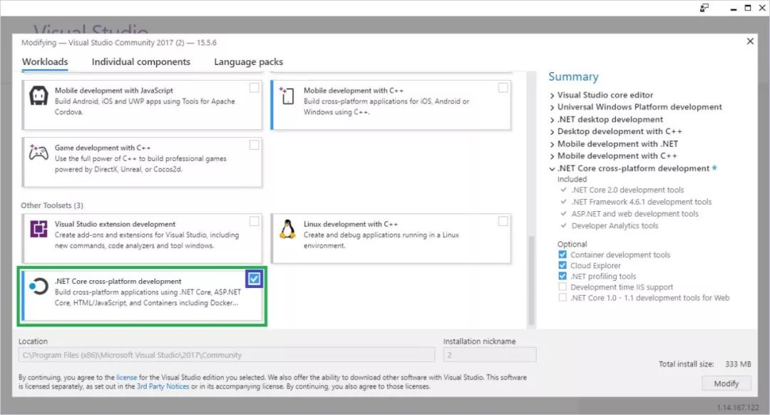Close the Modifying dialog with the X
770x415 pixels.
pos(750,41)
